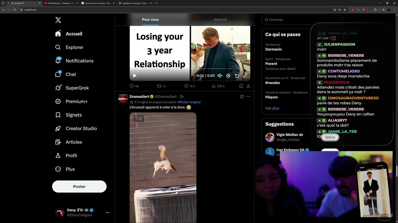Like the post with 15 k likes

click(186, 86)
